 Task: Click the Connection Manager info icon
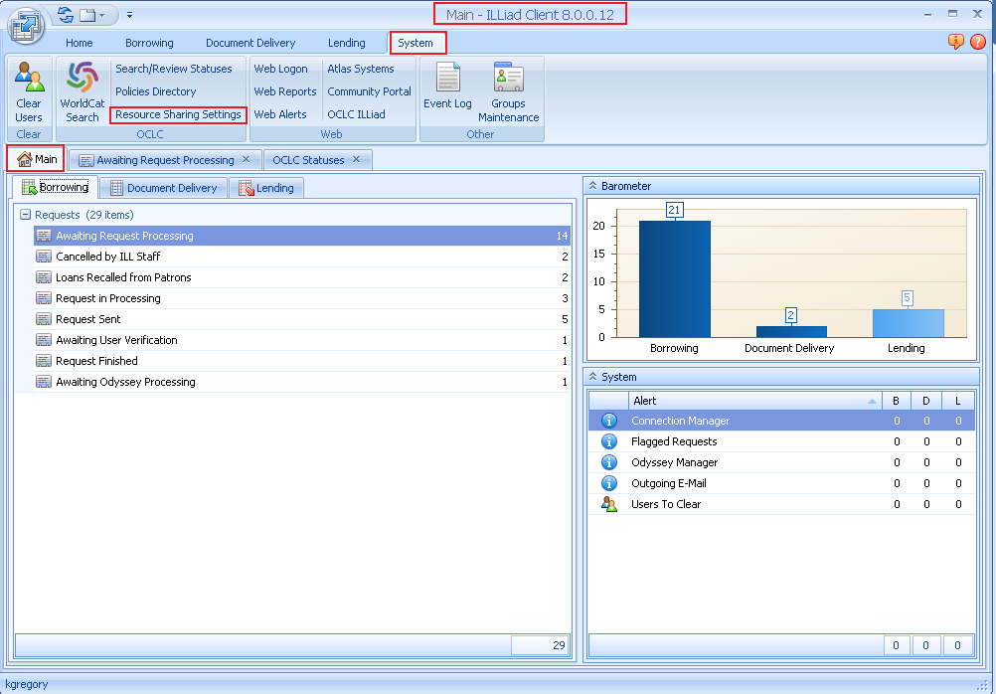point(608,420)
